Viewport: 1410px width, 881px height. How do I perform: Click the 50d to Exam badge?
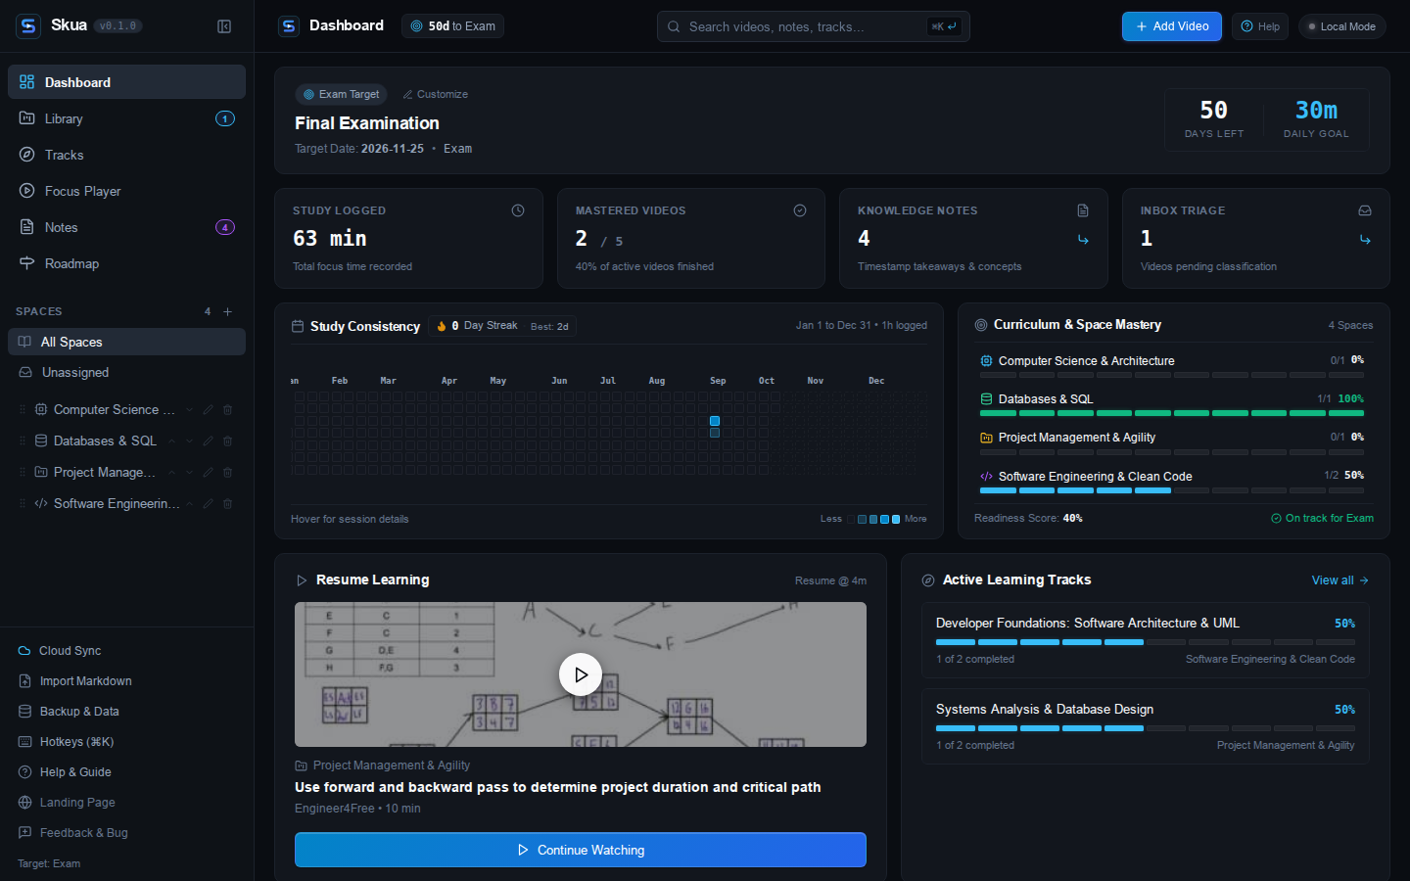[x=452, y=26]
